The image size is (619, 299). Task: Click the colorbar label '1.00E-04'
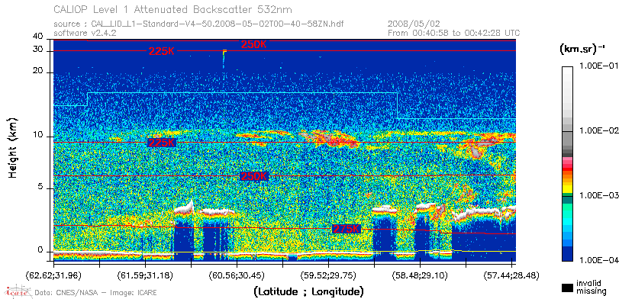[x=598, y=260]
